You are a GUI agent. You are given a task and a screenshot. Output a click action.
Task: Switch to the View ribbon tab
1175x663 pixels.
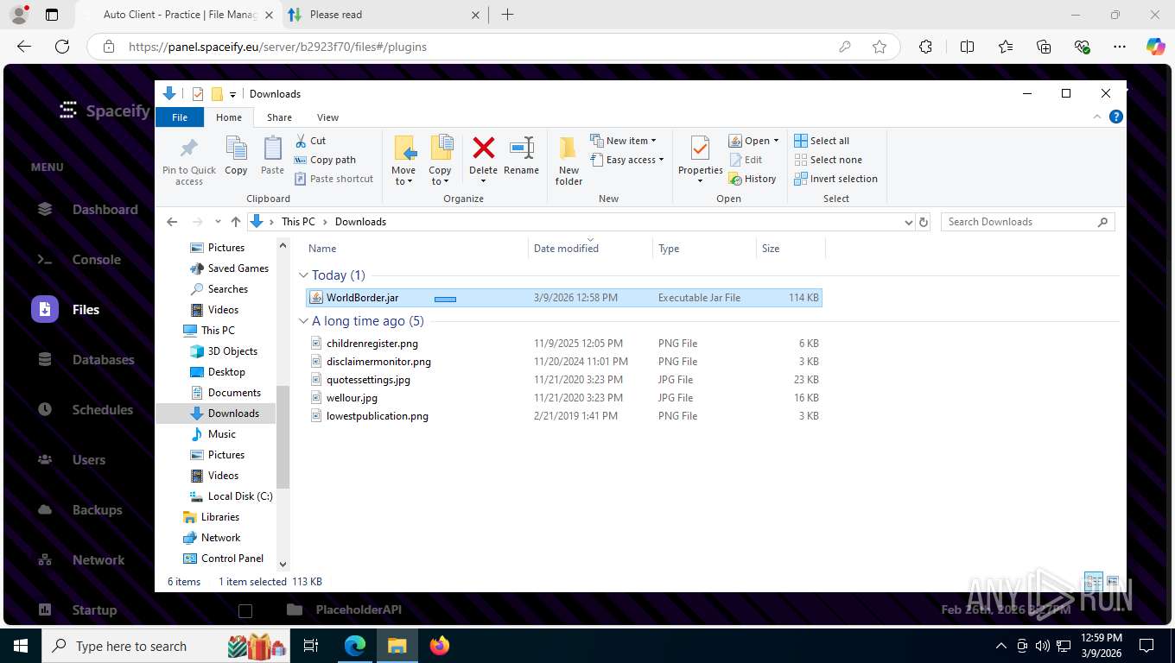327,117
